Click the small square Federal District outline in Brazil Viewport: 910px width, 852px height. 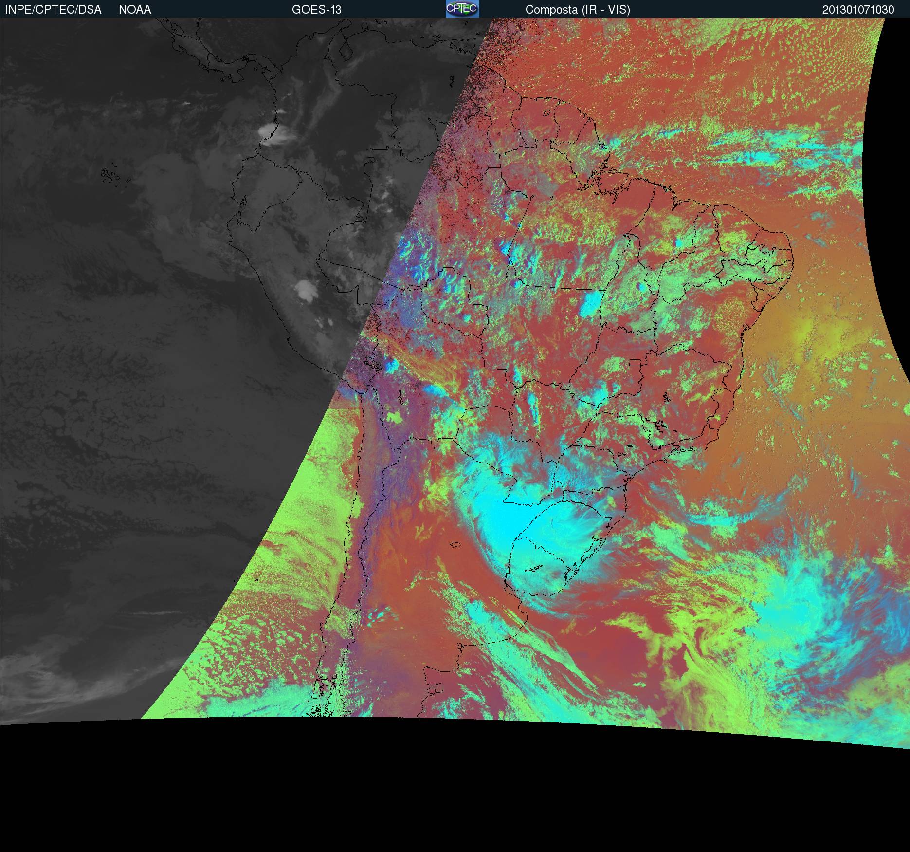tap(635, 363)
